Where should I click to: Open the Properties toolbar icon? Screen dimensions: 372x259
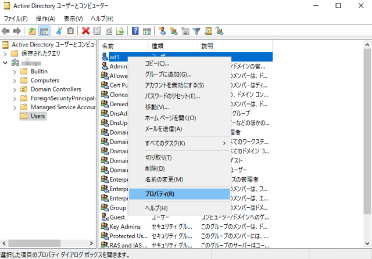pos(97,31)
